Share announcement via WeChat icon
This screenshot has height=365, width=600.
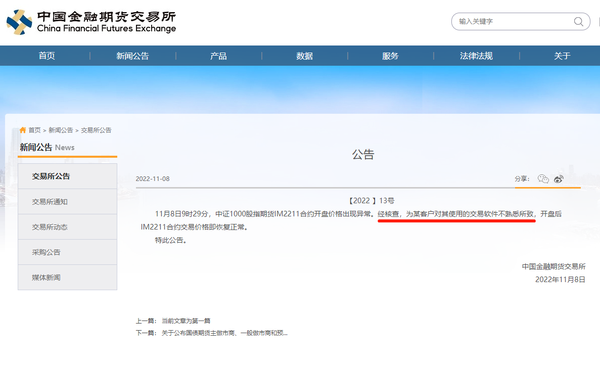543,178
